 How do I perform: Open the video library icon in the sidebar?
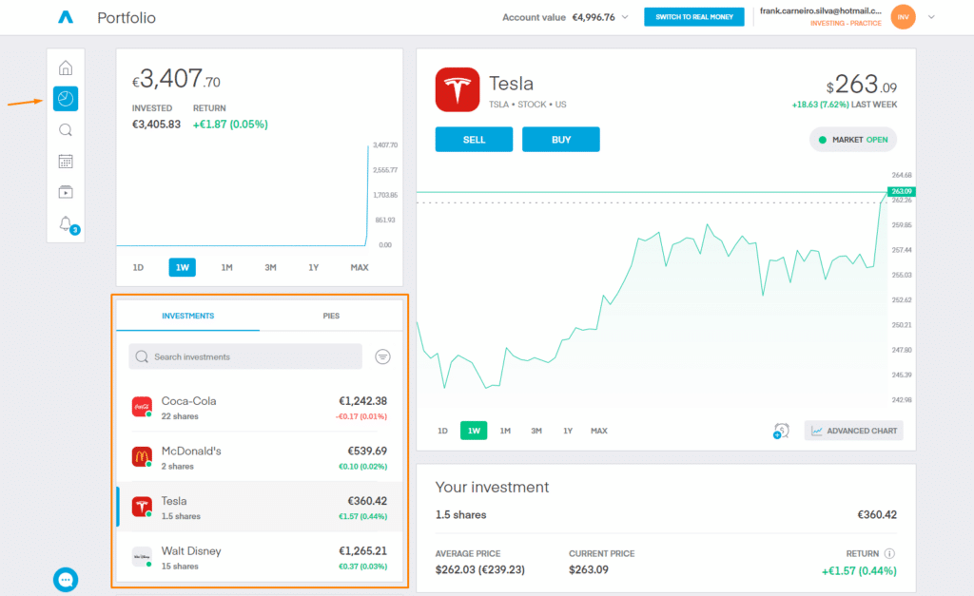tap(65, 192)
